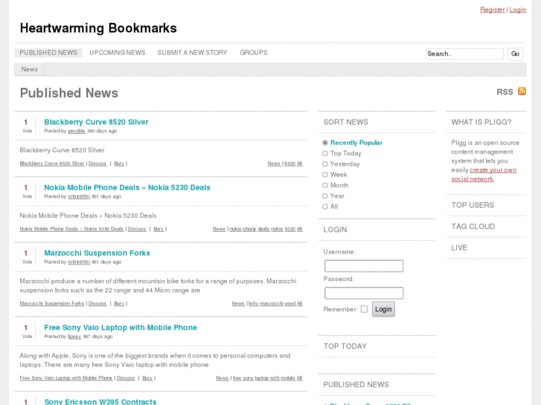Image resolution: width=541 pixels, height=405 pixels.
Task: Open the Groups tab
Action: coord(254,53)
